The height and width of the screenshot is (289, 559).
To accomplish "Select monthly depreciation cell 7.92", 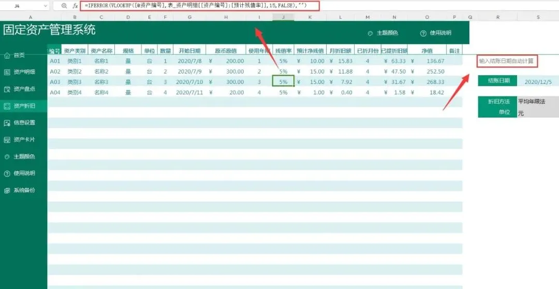I will pos(341,82).
